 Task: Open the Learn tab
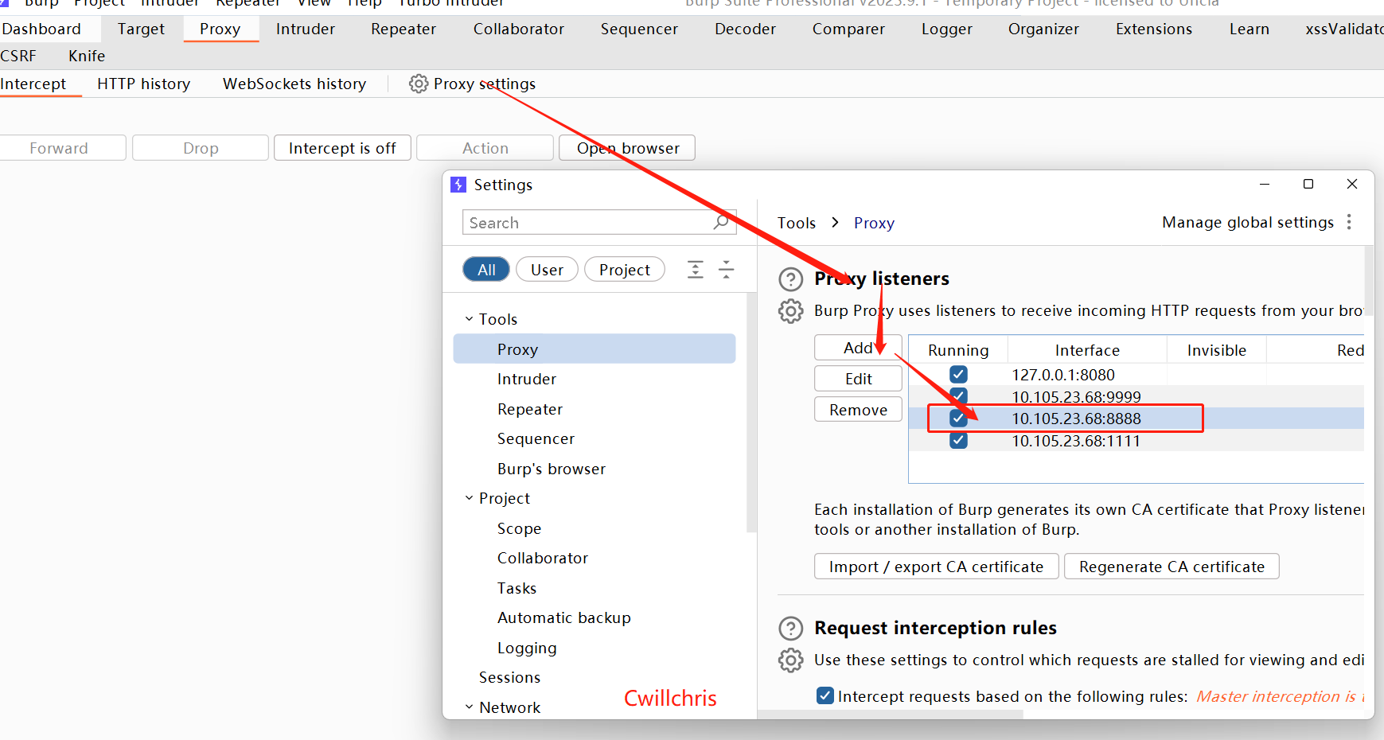pos(1249,29)
